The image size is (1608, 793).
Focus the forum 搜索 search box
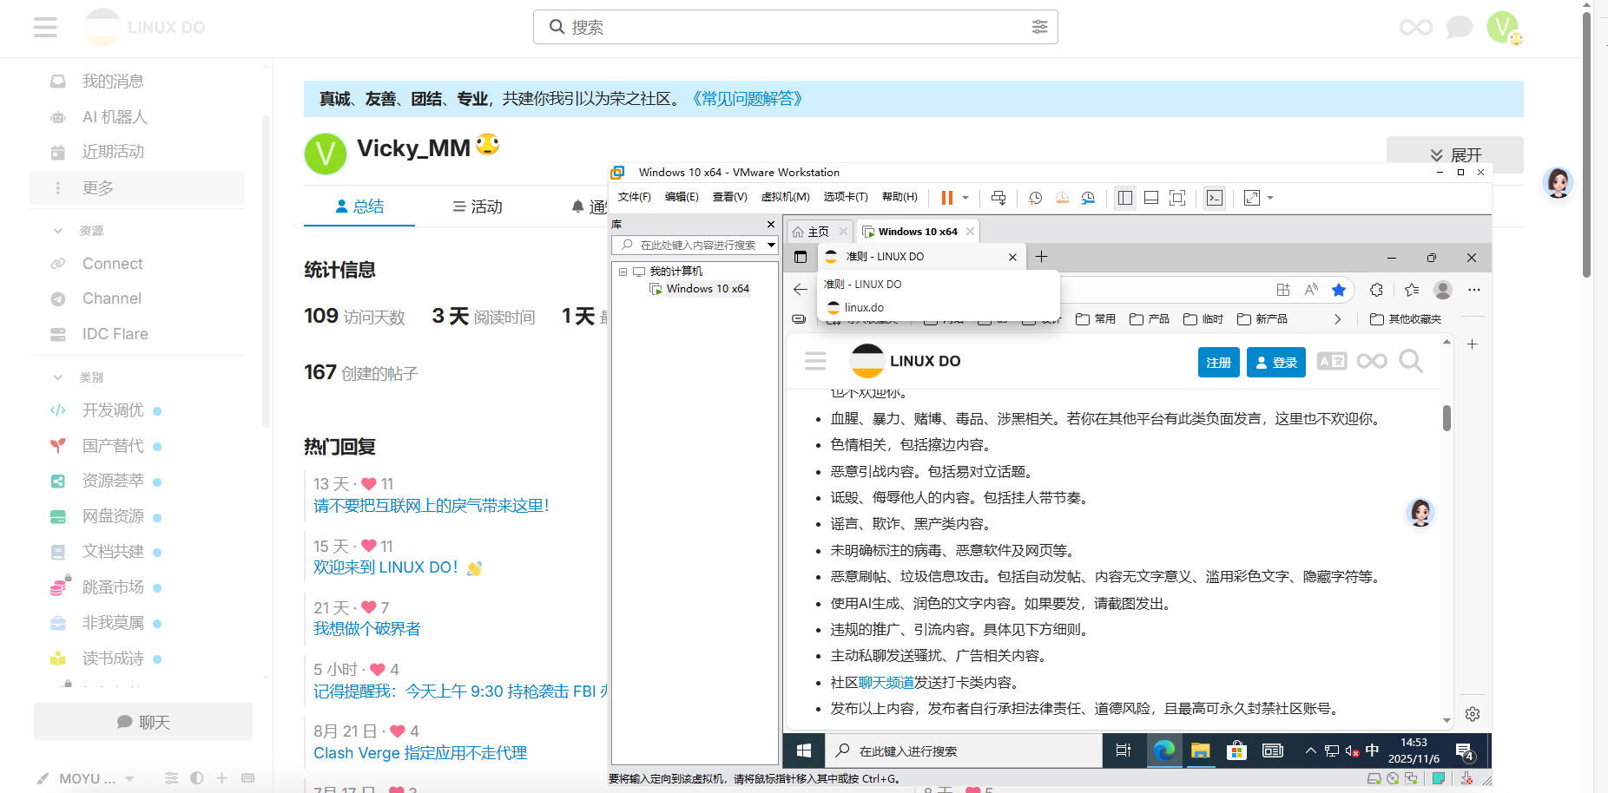[795, 27]
